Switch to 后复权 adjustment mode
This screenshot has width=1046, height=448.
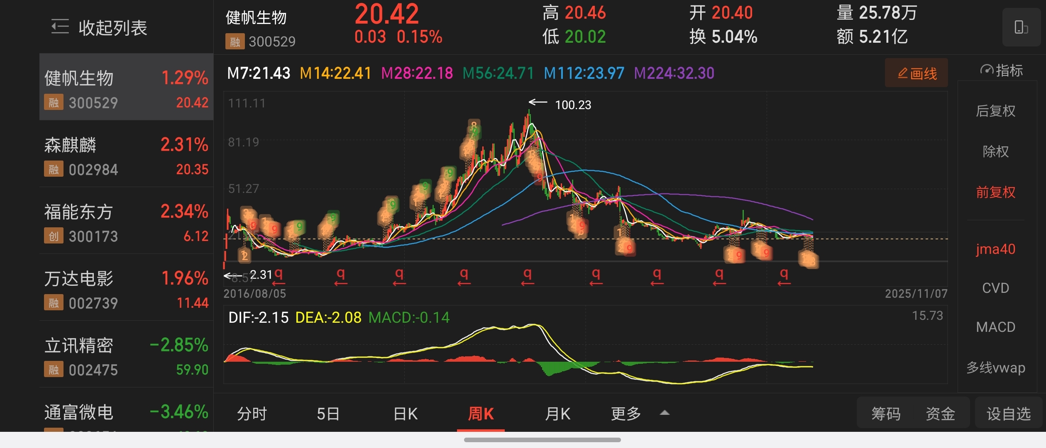tap(995, 111)
